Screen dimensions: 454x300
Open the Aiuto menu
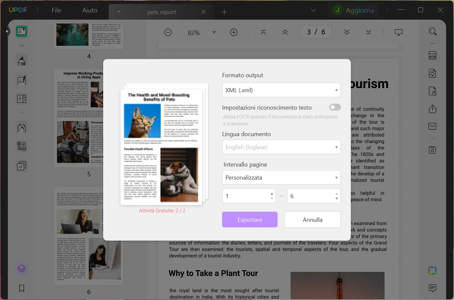coord(90,10)
